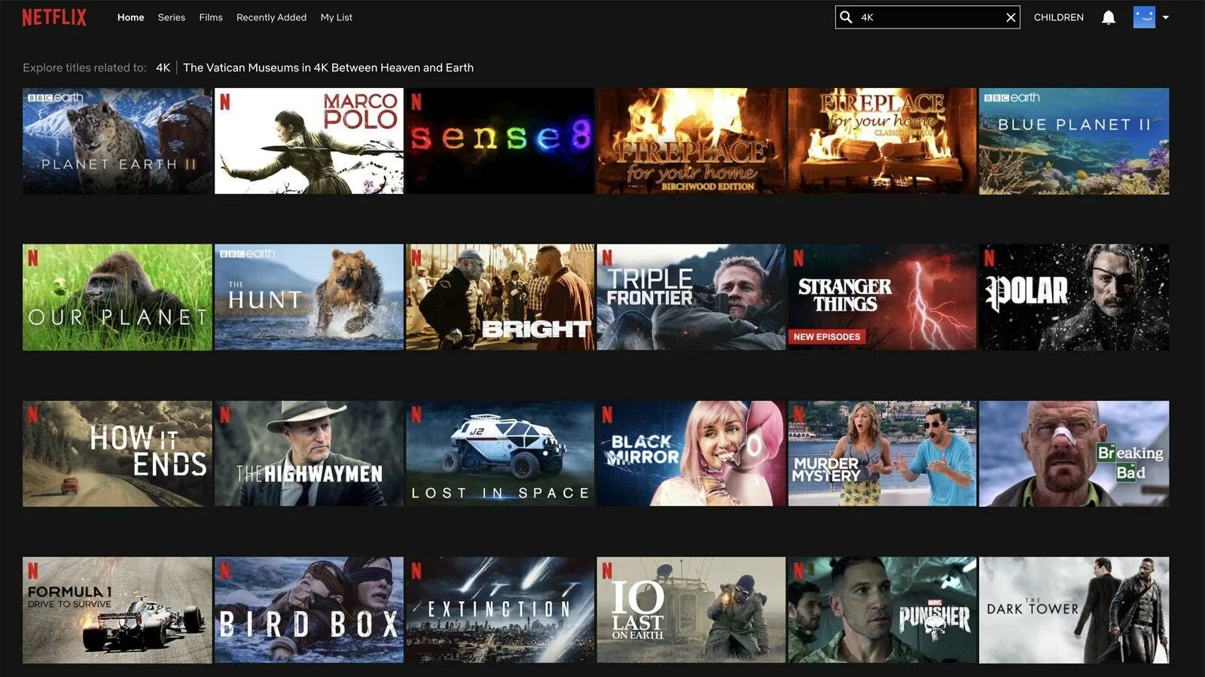Go to the Home menu item
The height and width of the screenshot is (677, 1205).
pyautogui.click(x=130, y=17)
